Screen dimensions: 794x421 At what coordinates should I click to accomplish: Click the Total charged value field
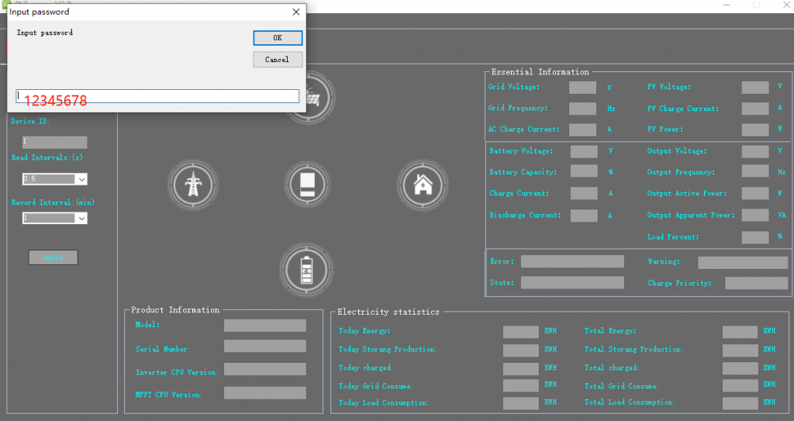740,369
